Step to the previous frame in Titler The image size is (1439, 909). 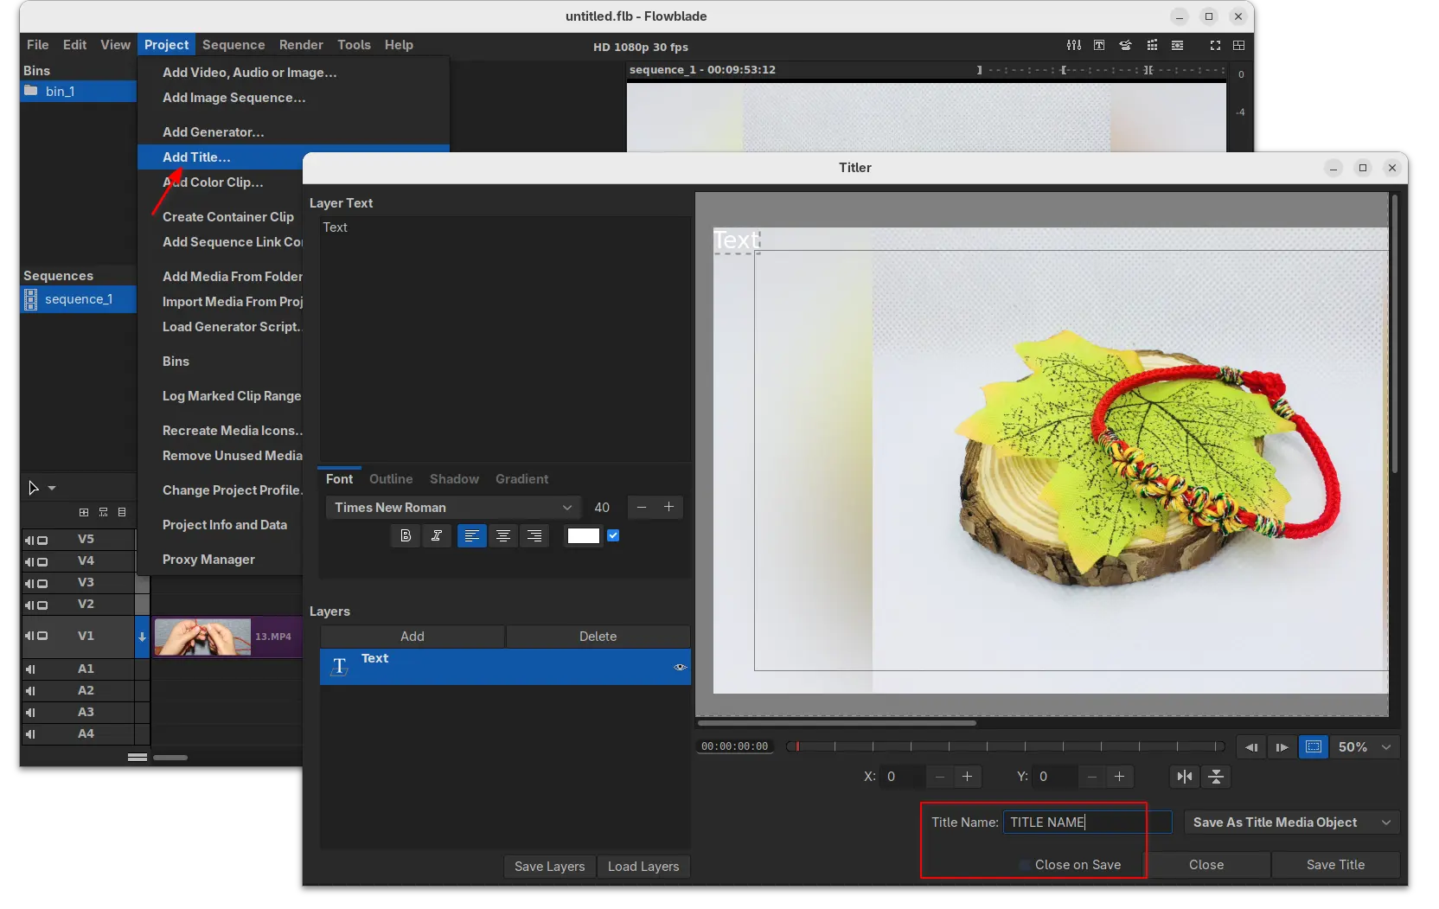(x=1250, y=747)
